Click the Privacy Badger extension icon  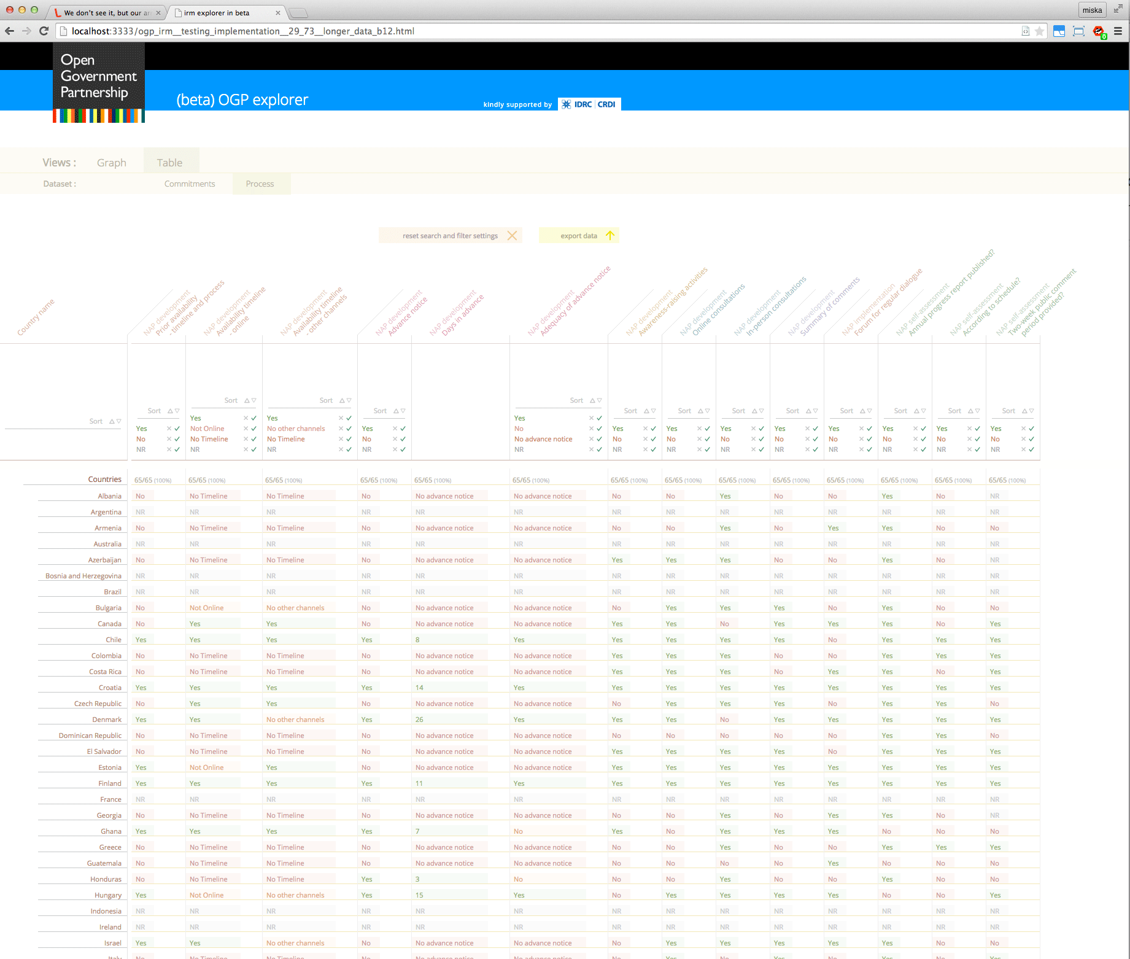(1098, 31)
